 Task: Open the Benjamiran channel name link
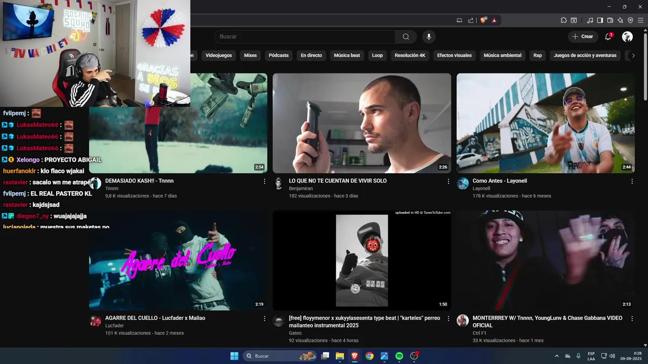click(301, 189)
